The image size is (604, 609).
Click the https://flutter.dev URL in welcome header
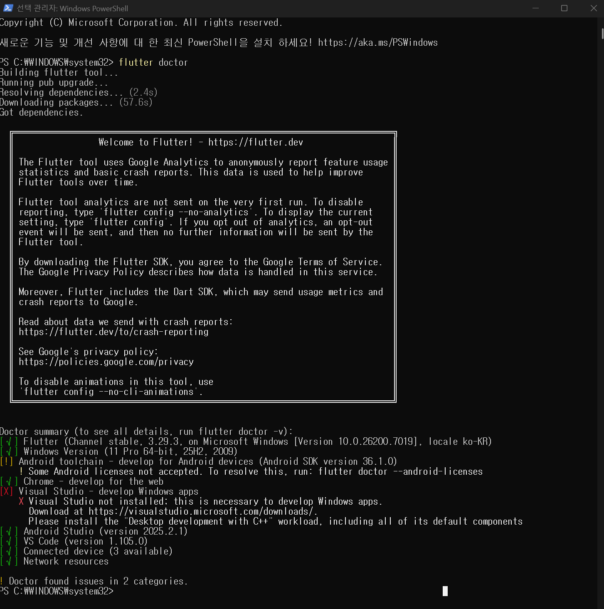256,142
